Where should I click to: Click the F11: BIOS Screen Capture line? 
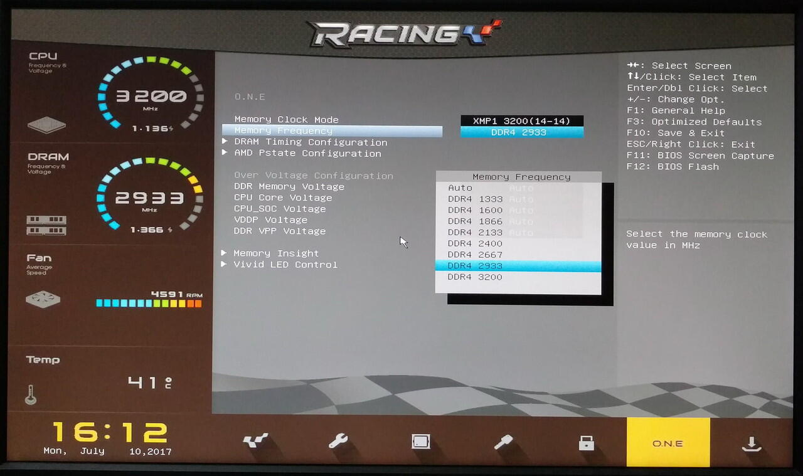click(700, 156)
